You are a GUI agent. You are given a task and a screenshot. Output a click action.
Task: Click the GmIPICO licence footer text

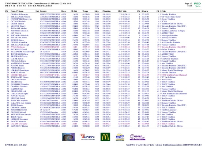[x=164, y=145]
